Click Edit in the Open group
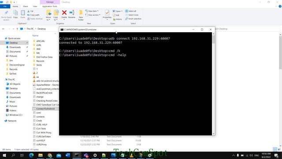Screen dimensions: 282x159 (x=116, y=15)
